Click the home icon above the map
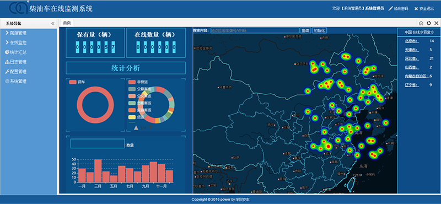The image size is (441, 204). [x=421, y=23]
